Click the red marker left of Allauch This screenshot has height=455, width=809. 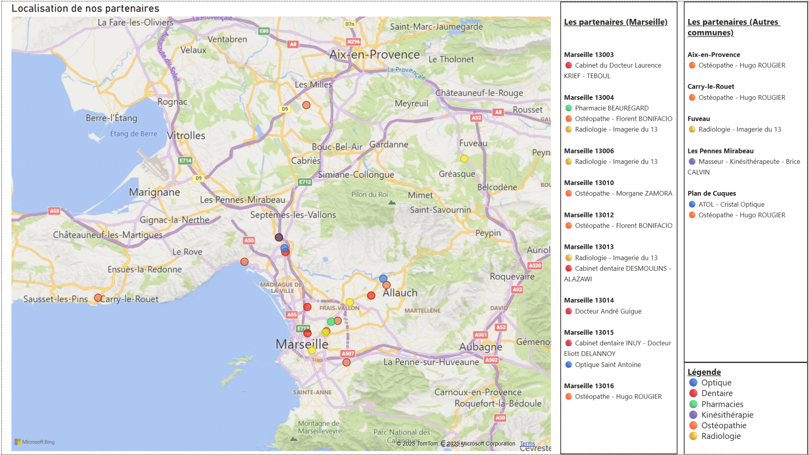tap(371, 296)
